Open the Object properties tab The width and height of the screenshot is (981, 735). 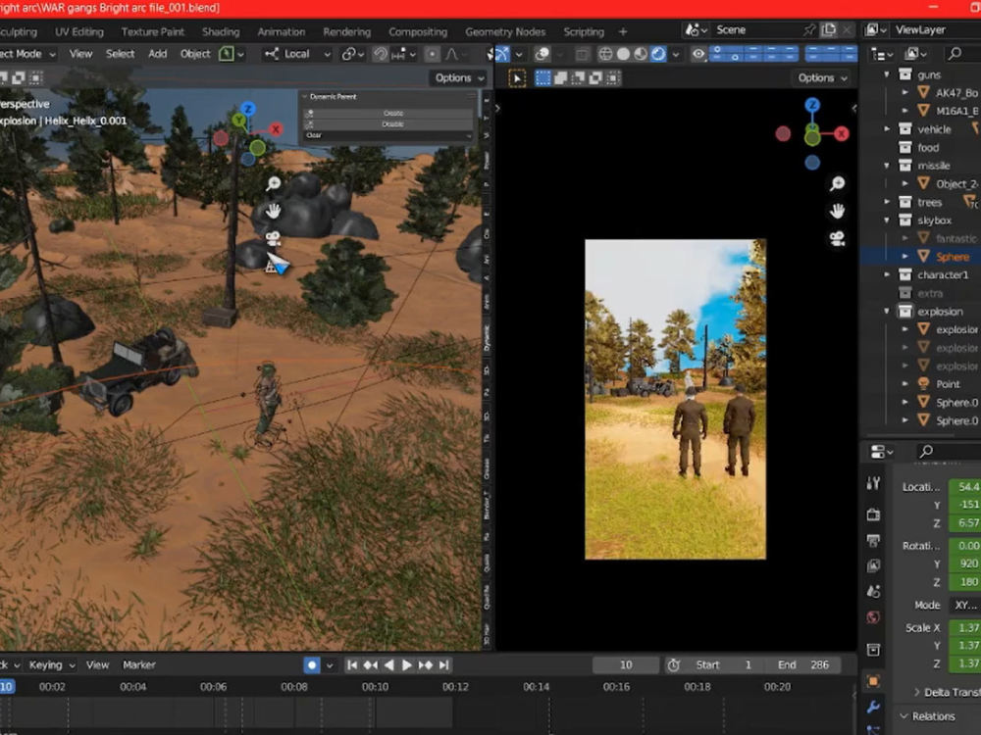pos(873,681)
